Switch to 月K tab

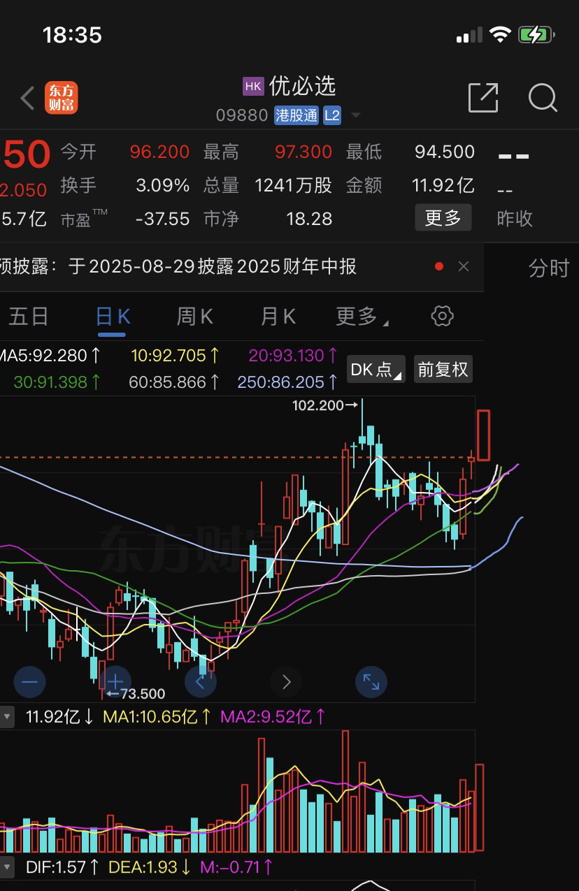(278, 317)
